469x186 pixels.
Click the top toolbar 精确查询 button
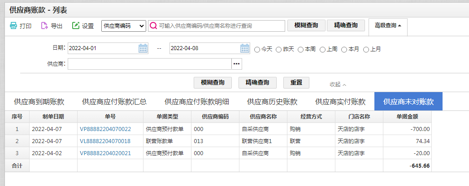[x=346, y=25]
